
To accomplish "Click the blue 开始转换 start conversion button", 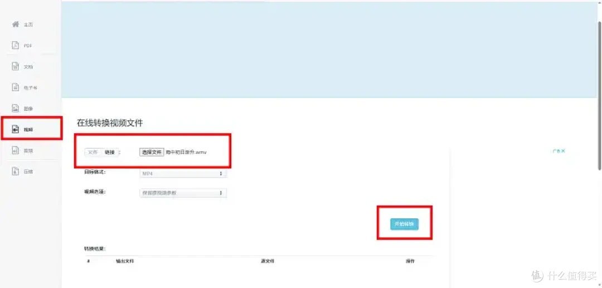I will [404, 224].
